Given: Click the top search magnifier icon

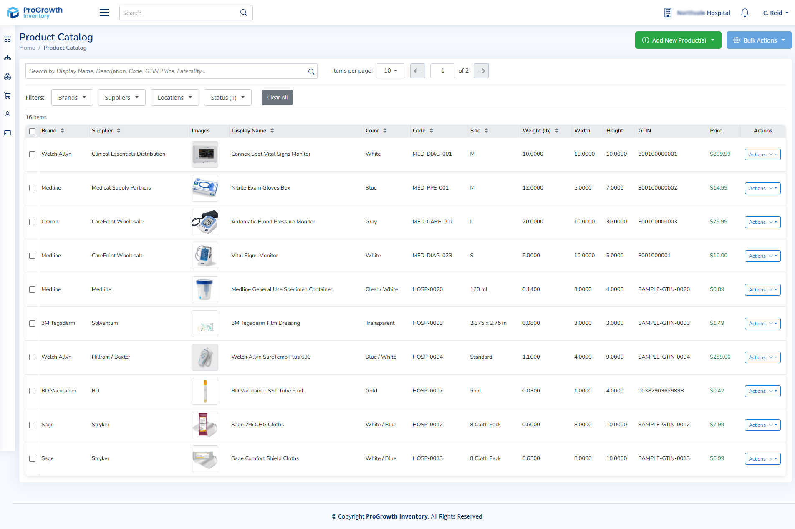Looking at the screenshot, I should coord(244,13).
